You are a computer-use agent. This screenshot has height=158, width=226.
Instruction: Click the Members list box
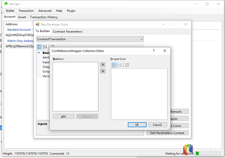pos(75,87)
